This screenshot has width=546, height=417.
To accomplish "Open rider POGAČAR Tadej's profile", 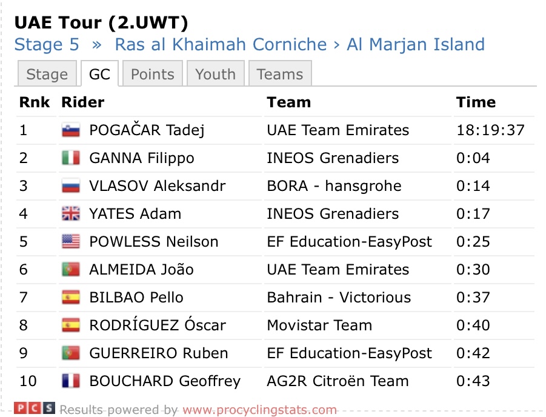I will pos(147,130).
